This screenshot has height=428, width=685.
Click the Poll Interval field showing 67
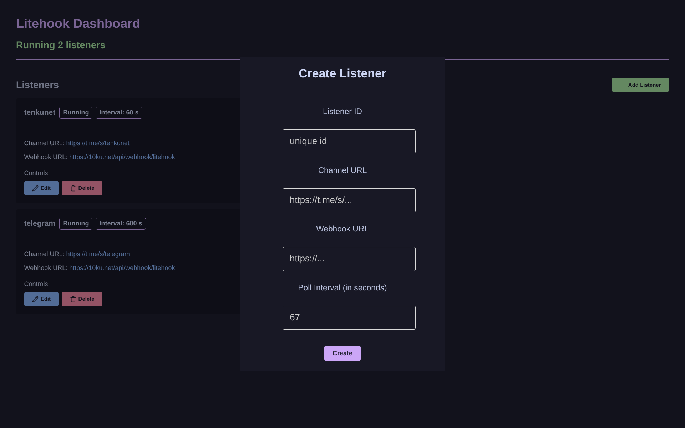tap(349, 317)
